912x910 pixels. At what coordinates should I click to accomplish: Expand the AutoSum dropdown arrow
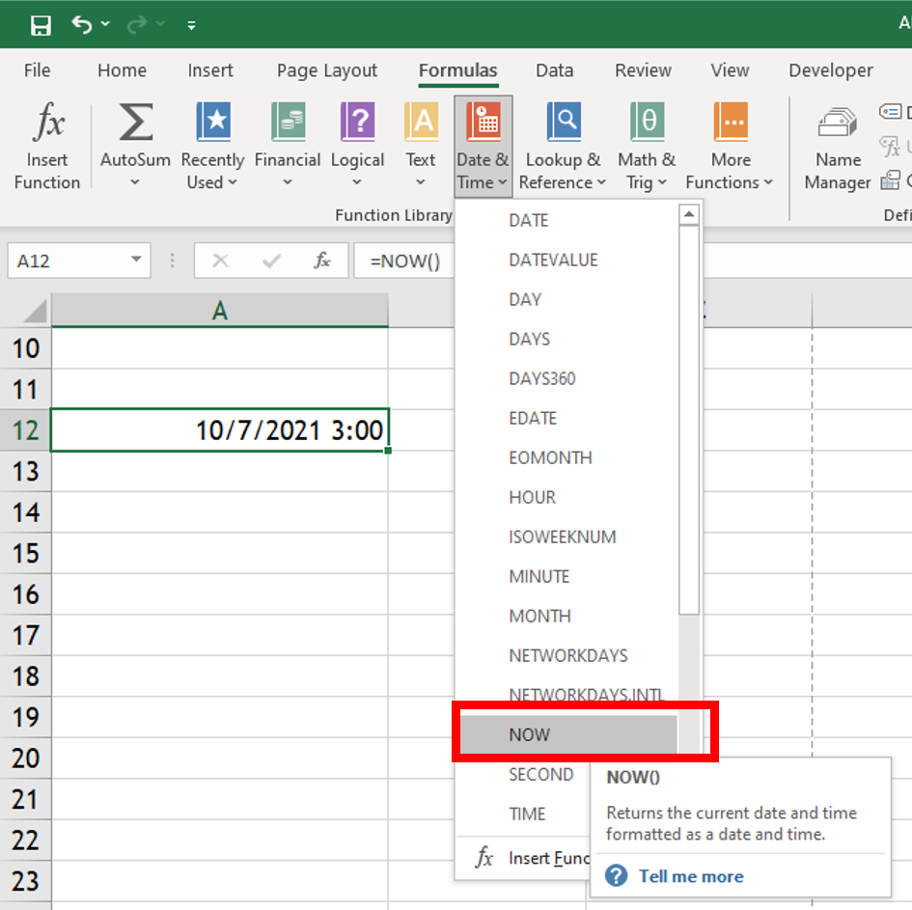coord(135,182)
